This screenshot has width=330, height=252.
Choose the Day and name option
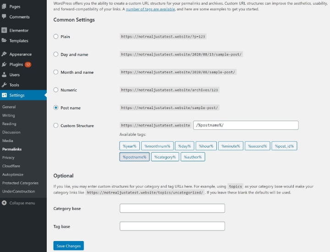(x=56, y=54)
